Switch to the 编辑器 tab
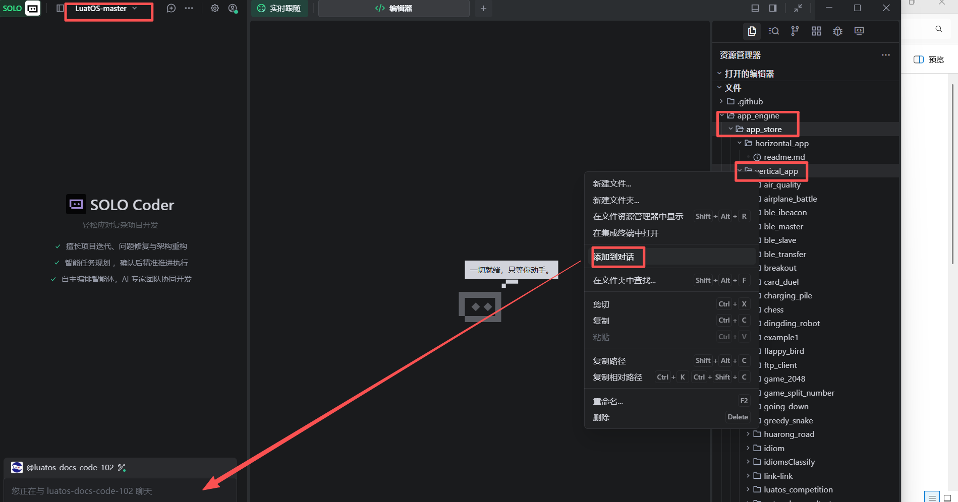 pos(394,9)
